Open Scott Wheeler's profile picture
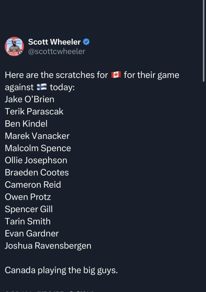 14,47
